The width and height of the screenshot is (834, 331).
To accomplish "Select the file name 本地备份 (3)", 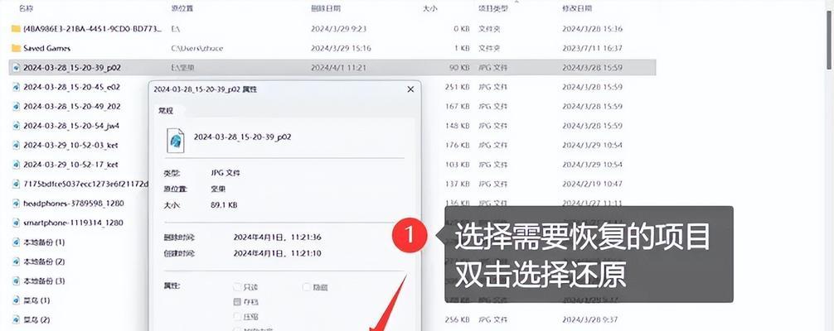I will pyautogui.click(x=44, y=281).
